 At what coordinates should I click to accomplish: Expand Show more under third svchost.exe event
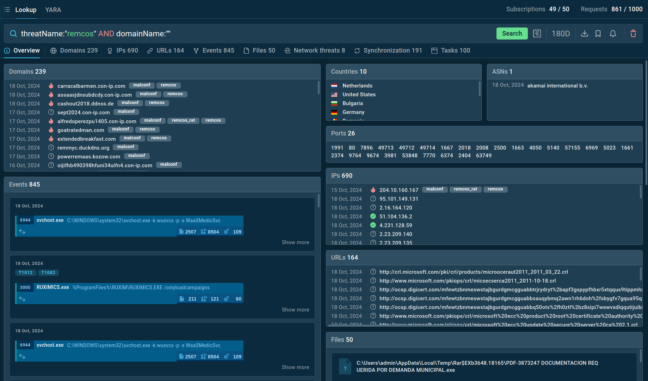(295, 367)
